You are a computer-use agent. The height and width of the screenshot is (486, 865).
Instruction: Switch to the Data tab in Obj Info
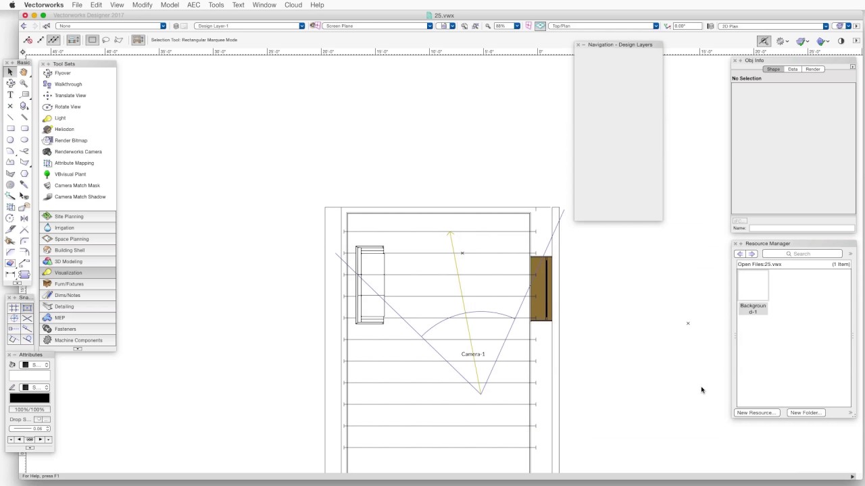pyautogui.click(x=793, y=69)
